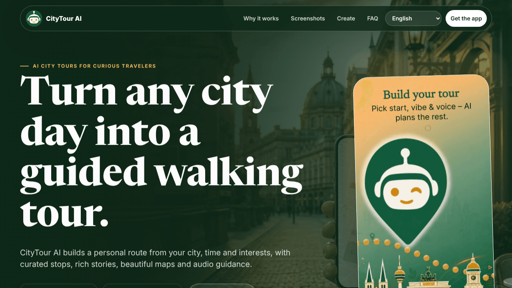Viewport: 512px width, 288px height.
Task: Jump to the FAQ section
Action: [x=373, y=18]
